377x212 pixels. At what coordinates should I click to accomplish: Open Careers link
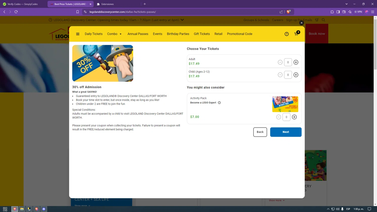click(277, 20)
